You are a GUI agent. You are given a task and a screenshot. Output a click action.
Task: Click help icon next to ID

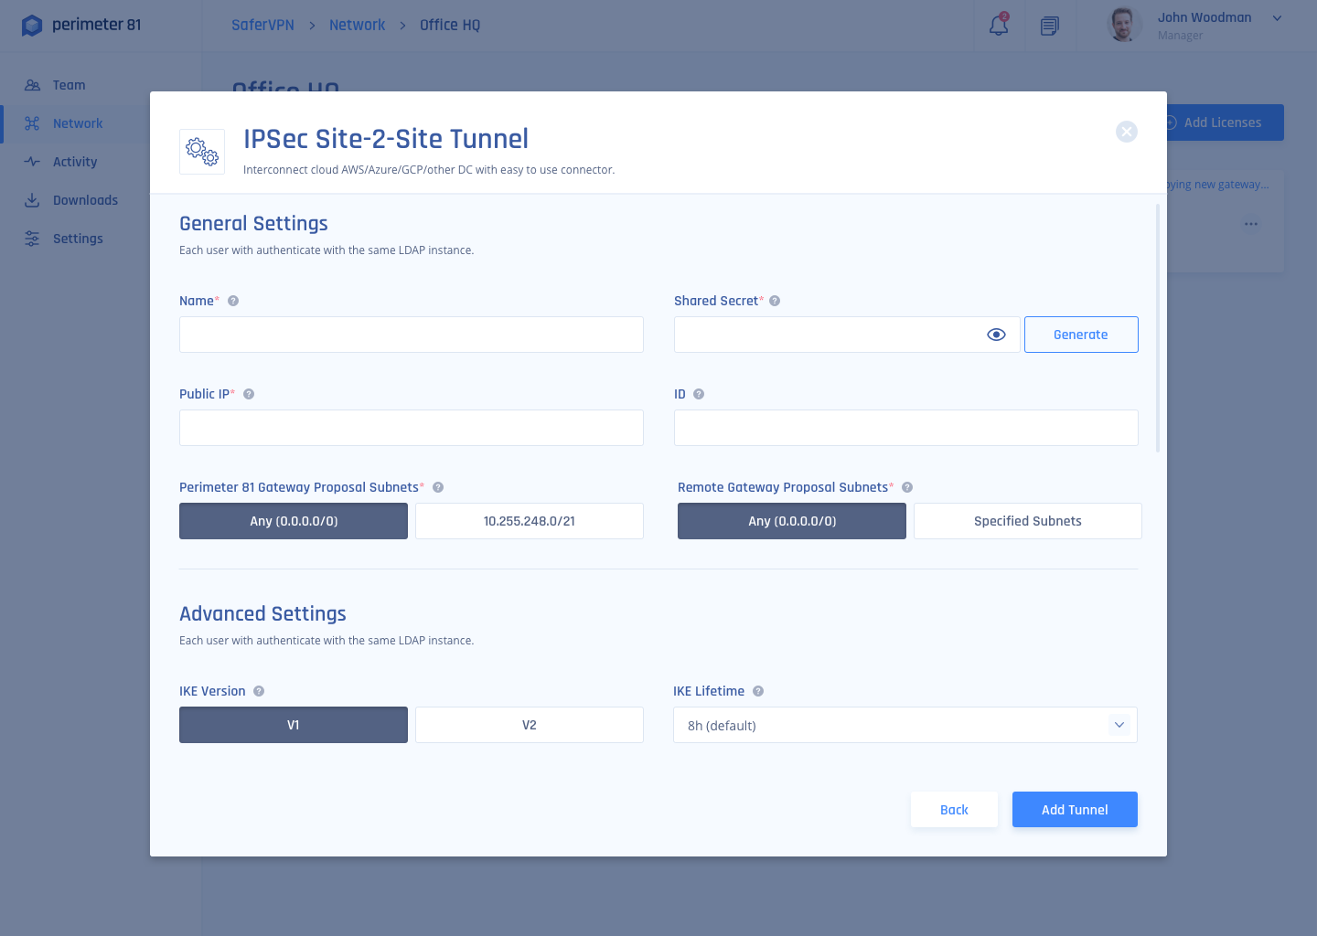[x=699, y=394]
